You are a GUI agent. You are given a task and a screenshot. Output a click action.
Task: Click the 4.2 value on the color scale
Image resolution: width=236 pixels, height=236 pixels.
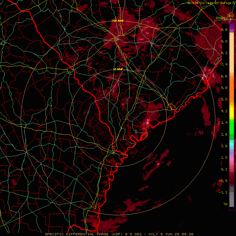coord(224,111)
